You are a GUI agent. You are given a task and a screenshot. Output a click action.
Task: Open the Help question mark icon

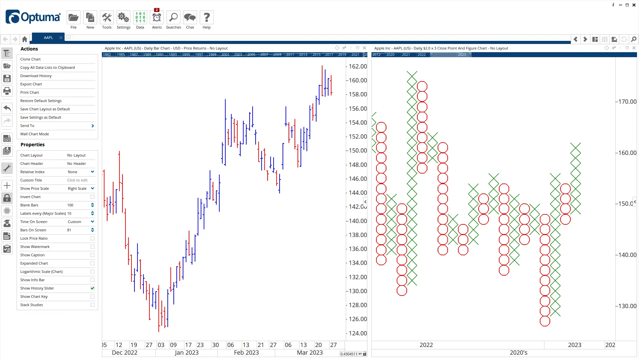point(207,17)
